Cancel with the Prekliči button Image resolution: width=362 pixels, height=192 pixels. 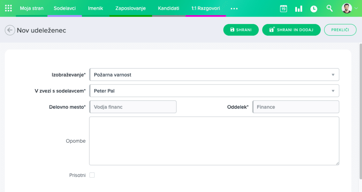coord(340,30)
